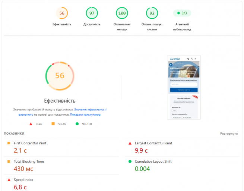
Task: Select the Ефективність score gauge 56 at top
Action: click(x=62, y=13)
